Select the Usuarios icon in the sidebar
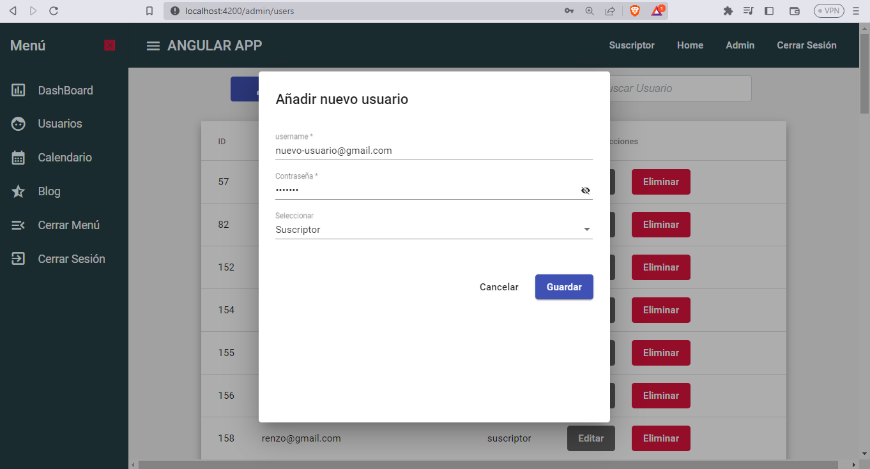 tap(19, 124)
